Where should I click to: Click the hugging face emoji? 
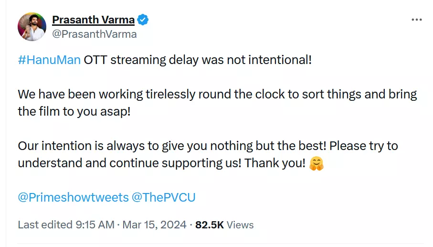point(317,163)
